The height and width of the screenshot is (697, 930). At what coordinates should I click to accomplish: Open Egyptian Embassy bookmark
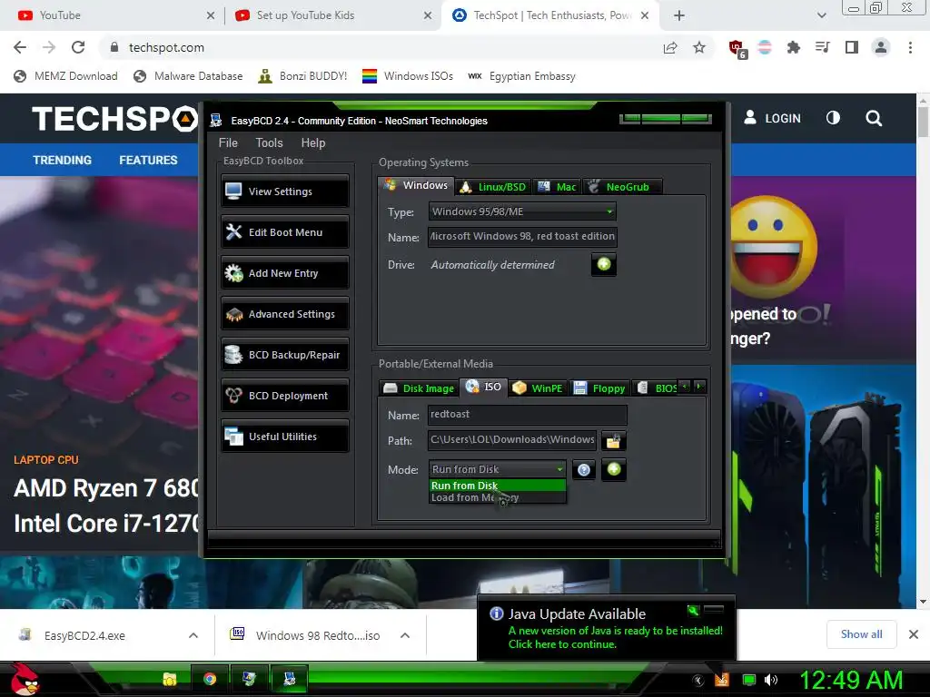click(x=522, y=76)
